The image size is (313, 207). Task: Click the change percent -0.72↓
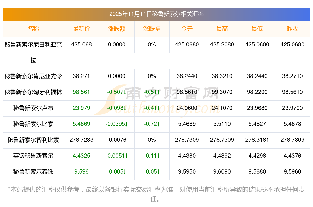coord(152,124)
